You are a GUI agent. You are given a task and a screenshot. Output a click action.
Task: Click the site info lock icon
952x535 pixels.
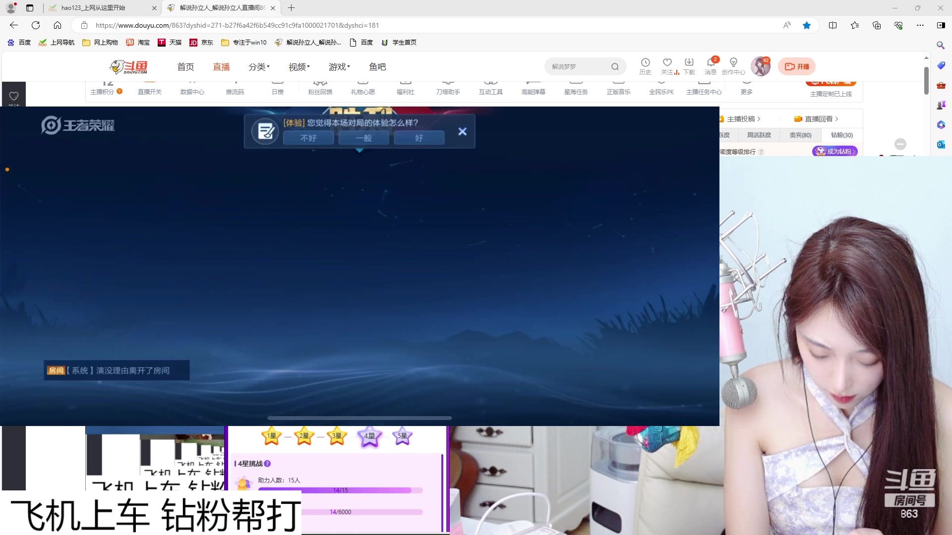tap(84, 25)
